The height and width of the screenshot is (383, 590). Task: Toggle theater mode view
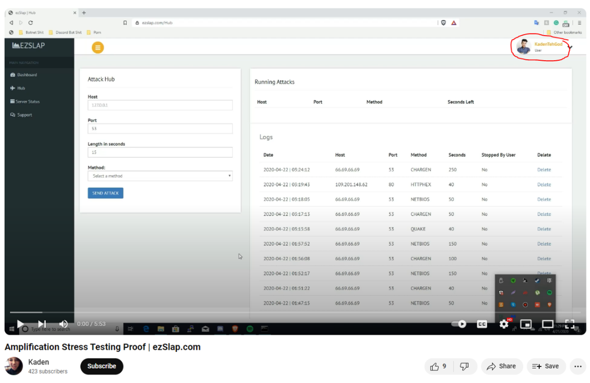(x=548, y=324)
